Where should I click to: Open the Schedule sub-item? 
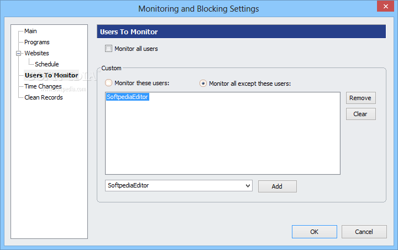[x=46, y=64]
